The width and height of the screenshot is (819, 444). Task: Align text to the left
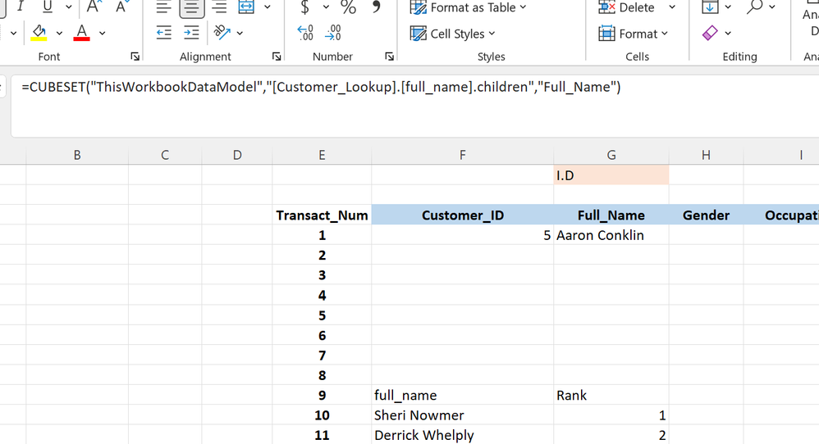[x=164, y=7]
